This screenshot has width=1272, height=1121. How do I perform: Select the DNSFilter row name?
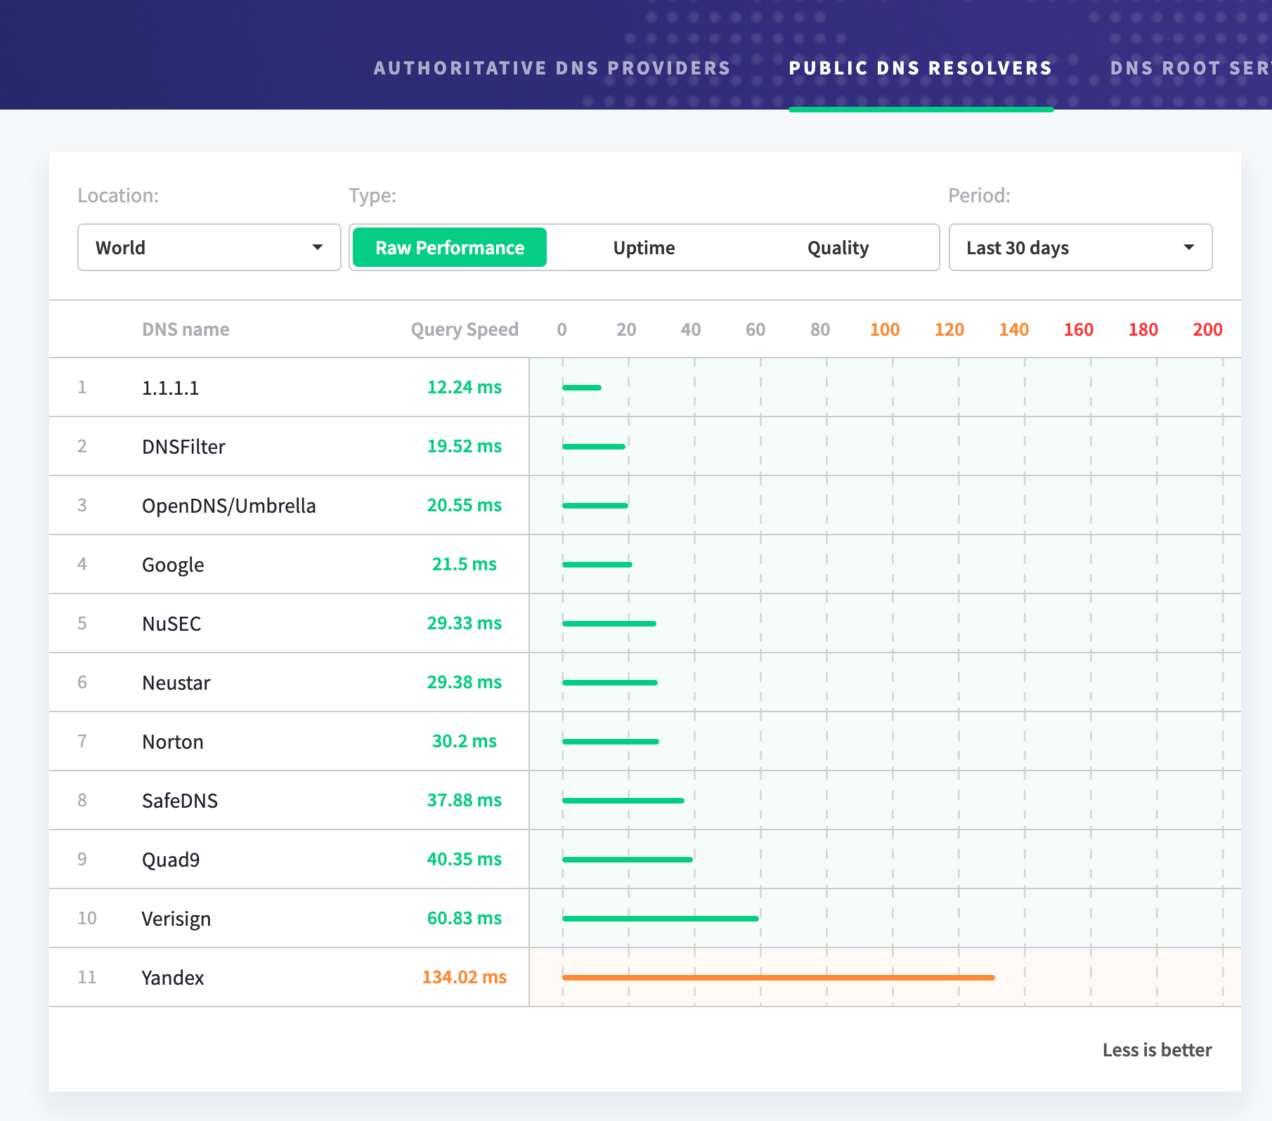click(183, 447)
